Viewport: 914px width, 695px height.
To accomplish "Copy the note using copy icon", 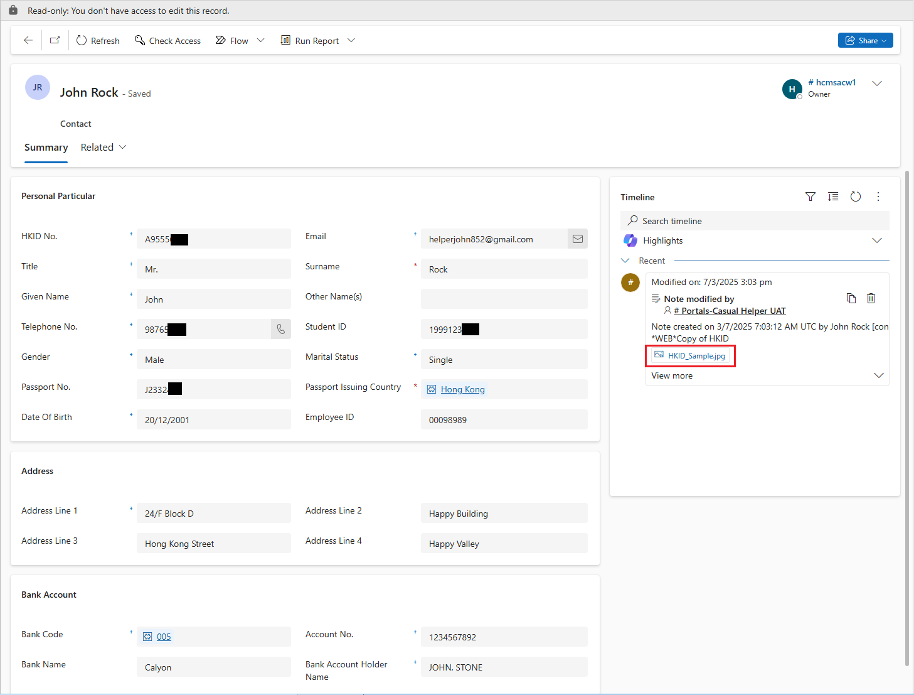I will 851,299.
